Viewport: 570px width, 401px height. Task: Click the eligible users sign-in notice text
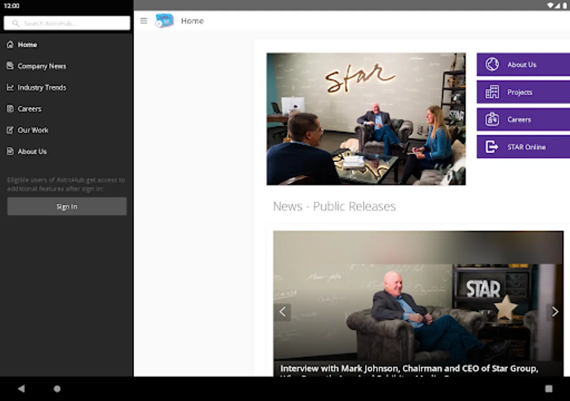point(66,184)
